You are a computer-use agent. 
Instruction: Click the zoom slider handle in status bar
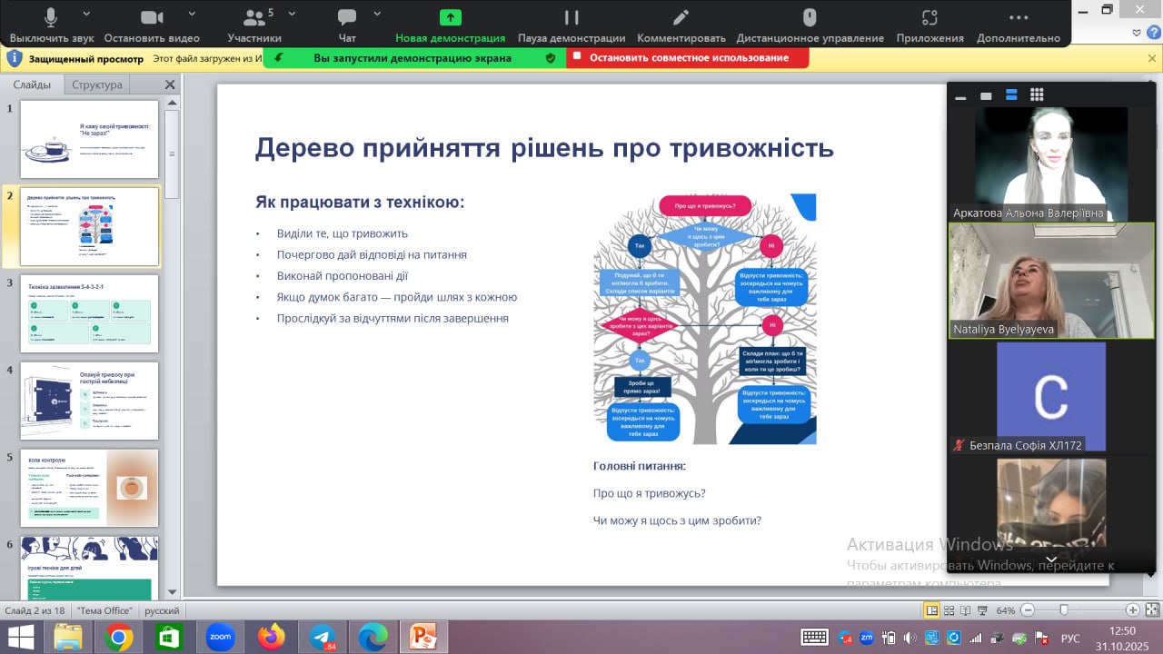click(1063, 610)
